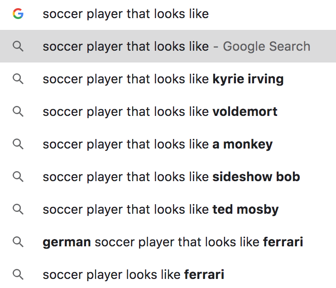This screenshot has width=336, height=288.
Task: Choose soccer player looks like ferrari
Action: 168,274
